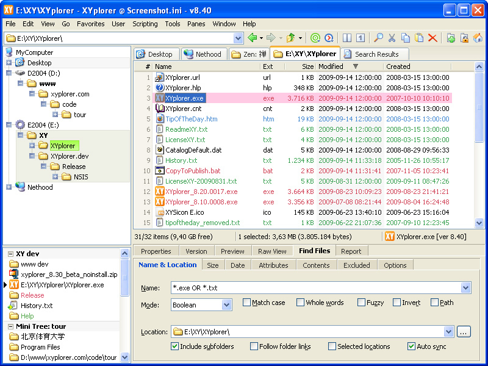Screen dimensions: 488x366
Task: Open the Help catalog item
Action: click(27, 316)
